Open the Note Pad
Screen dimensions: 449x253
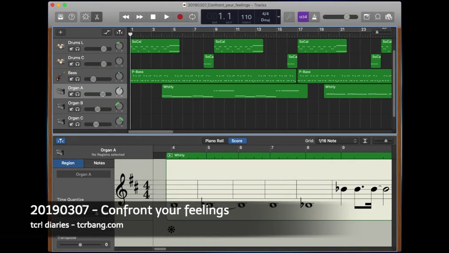point(367,17)
